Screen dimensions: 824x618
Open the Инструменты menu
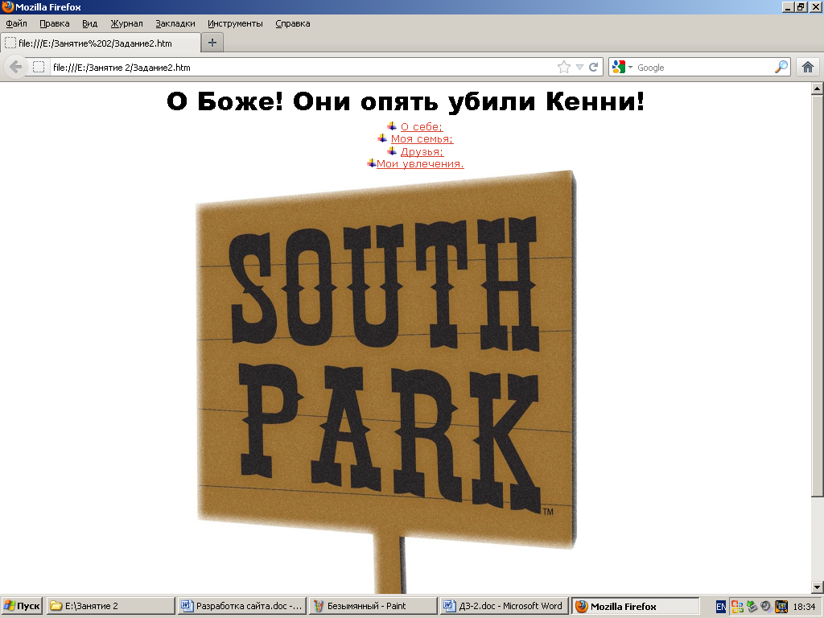pyautogui.click(x=235, y=23)
